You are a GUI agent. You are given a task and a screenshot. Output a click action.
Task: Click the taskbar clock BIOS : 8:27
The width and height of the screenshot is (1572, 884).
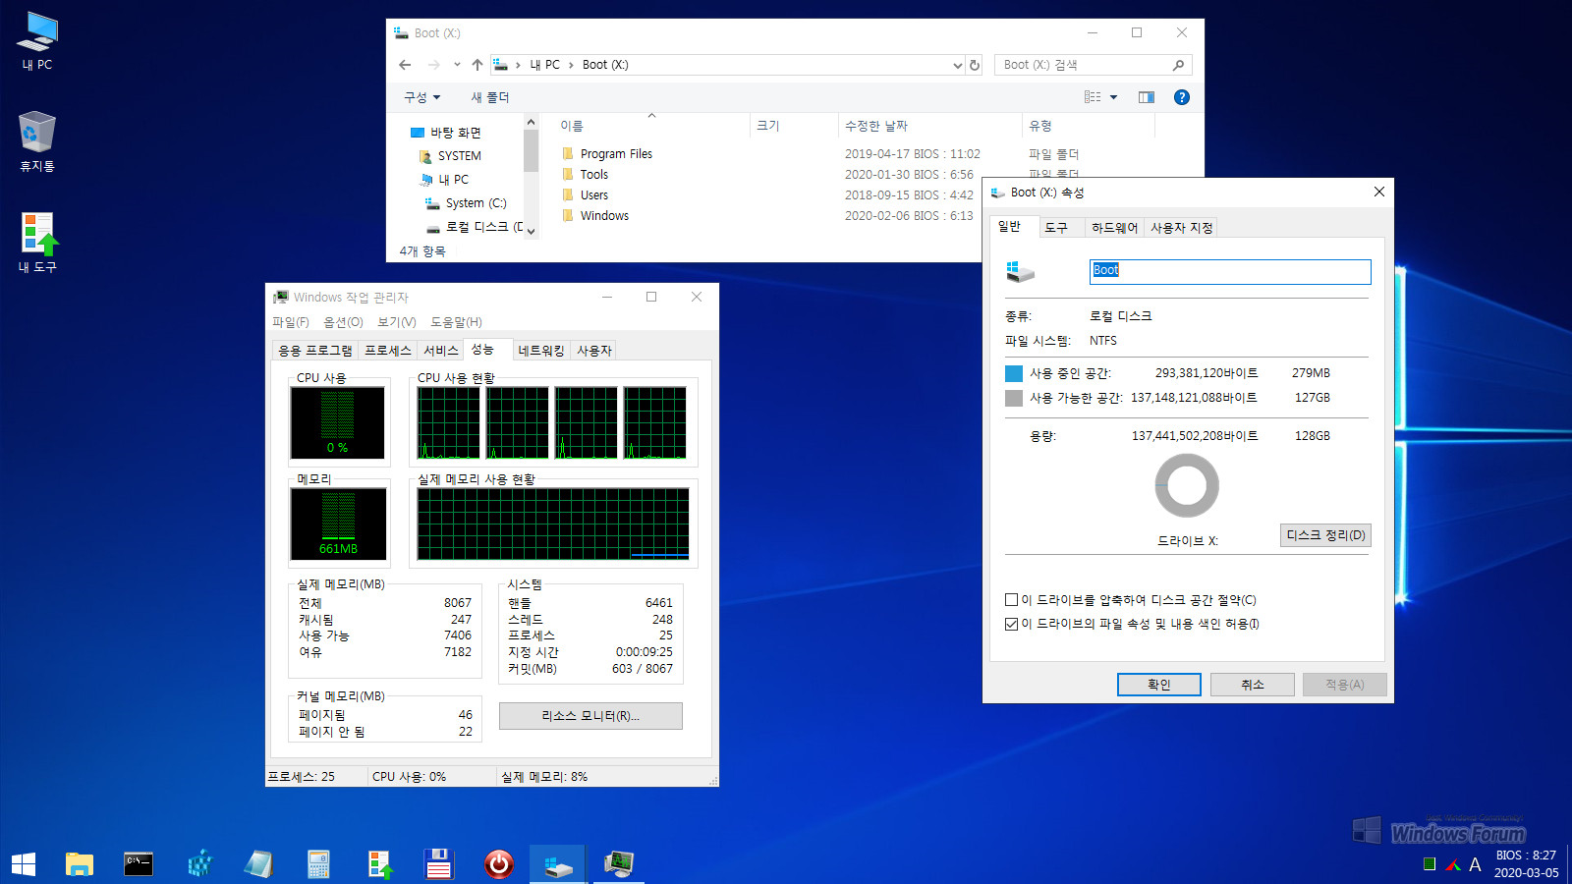tap(1526, 856)
